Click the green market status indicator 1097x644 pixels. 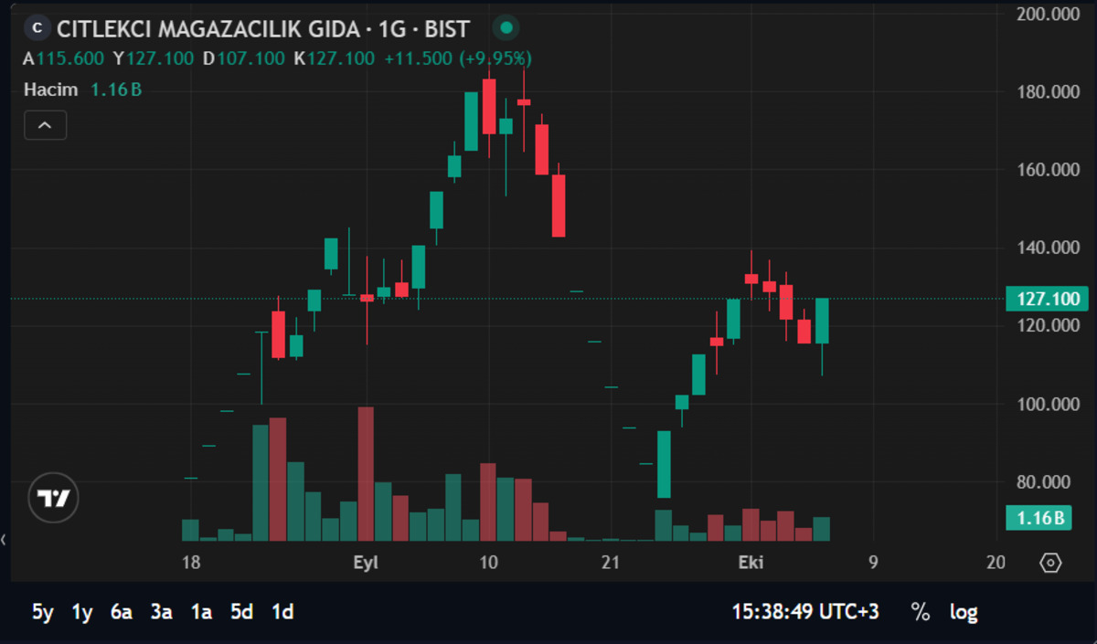[507, 28]
